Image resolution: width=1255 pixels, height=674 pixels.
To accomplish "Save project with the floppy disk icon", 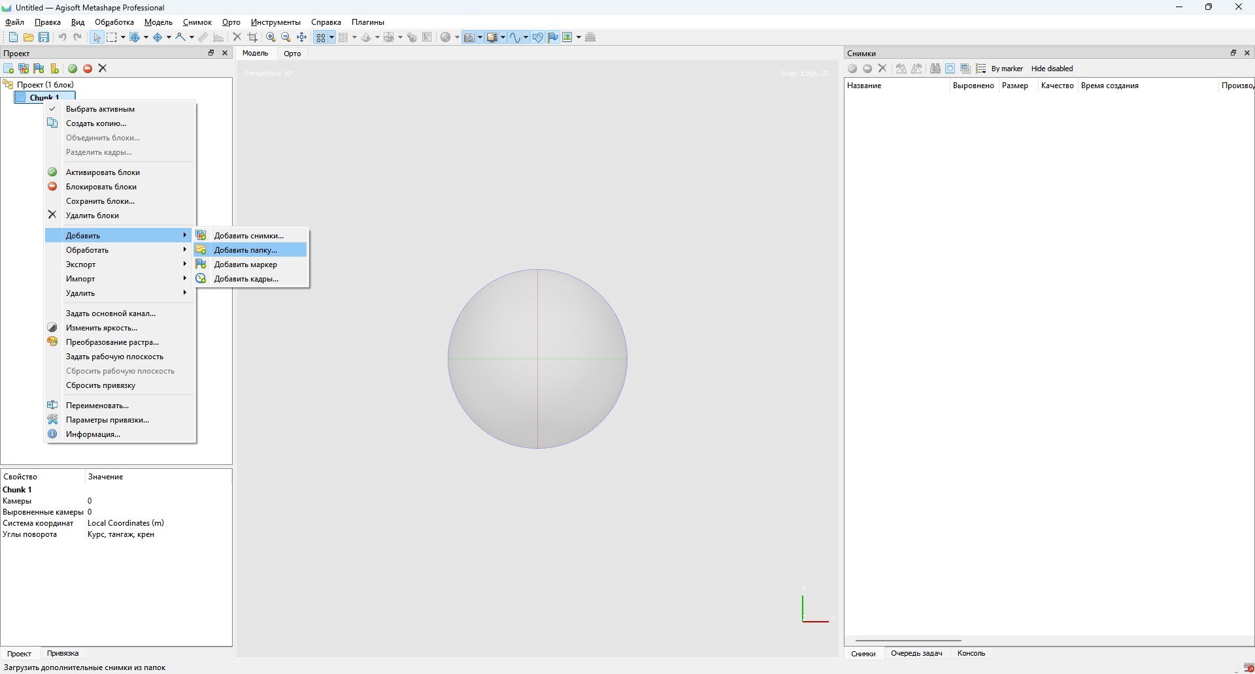I will 44,37.
